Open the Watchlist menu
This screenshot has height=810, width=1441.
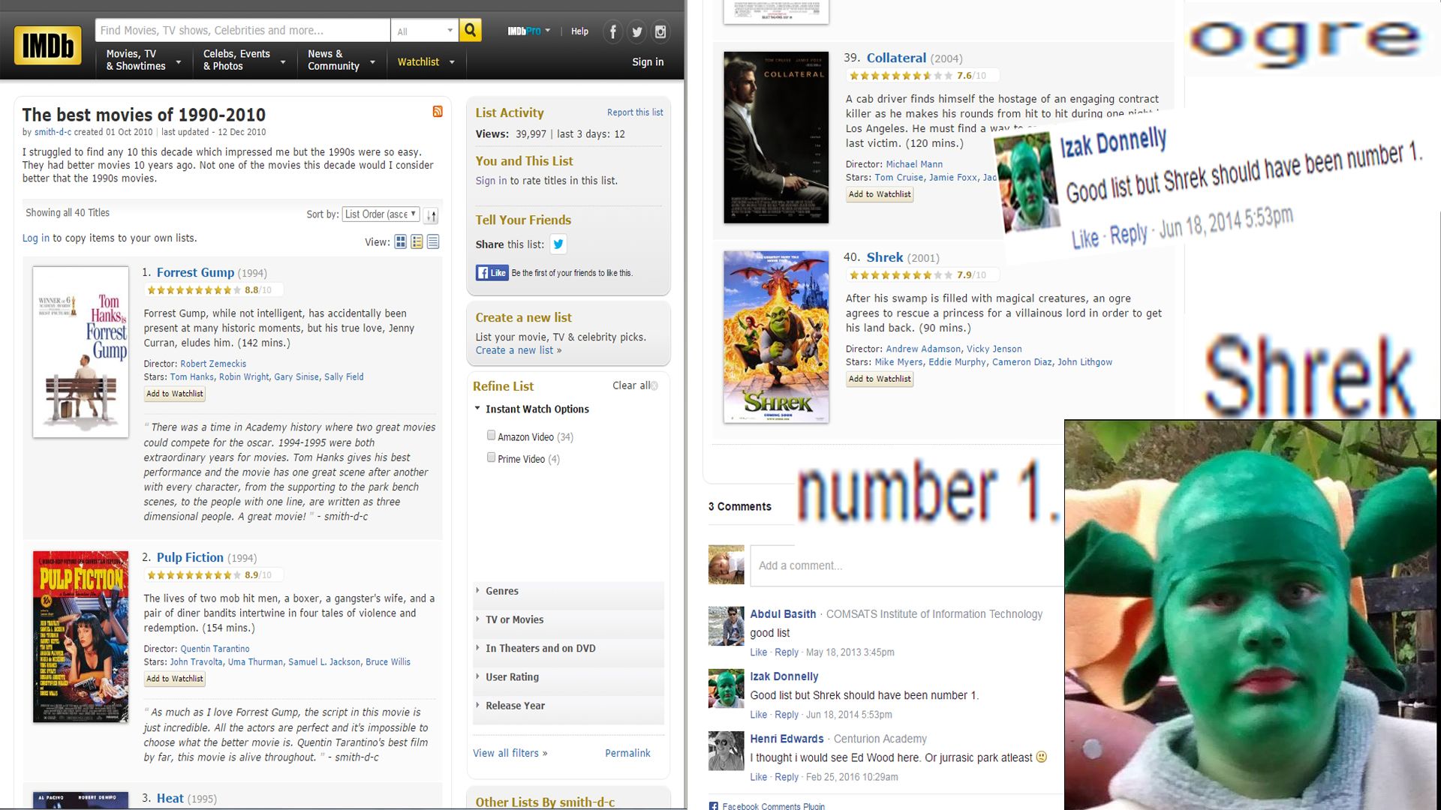click(x=426, y=62)
